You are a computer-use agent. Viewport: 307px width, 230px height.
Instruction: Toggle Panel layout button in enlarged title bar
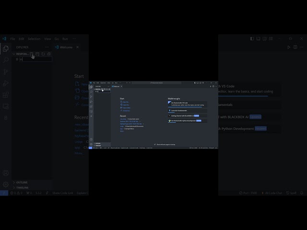pyautogui.click(x=258, y=39)
